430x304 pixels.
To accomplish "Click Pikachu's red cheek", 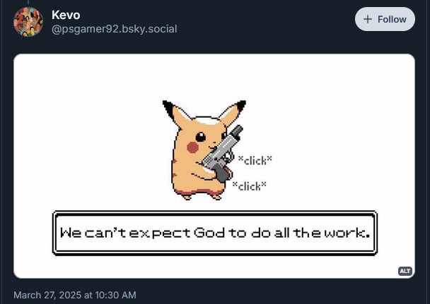I will coord(192,147).
